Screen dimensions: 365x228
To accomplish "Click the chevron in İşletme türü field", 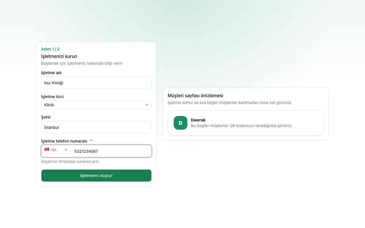I will [147, 105].
